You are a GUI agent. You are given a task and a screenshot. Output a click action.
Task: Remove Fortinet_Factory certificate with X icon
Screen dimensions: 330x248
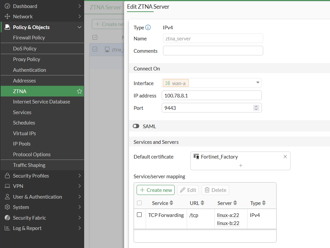pyautogui.click(x=285, y=157)
